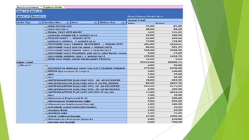Screen dimensions: 249x140
Task: Expand the ANTIPARAZITER 20-40 KG/KOPEK row
Action: point(46,80)
